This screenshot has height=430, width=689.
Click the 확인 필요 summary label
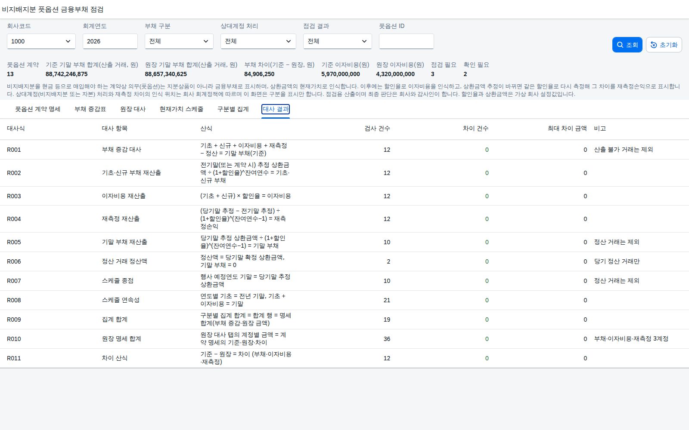[x=476, y=65]
